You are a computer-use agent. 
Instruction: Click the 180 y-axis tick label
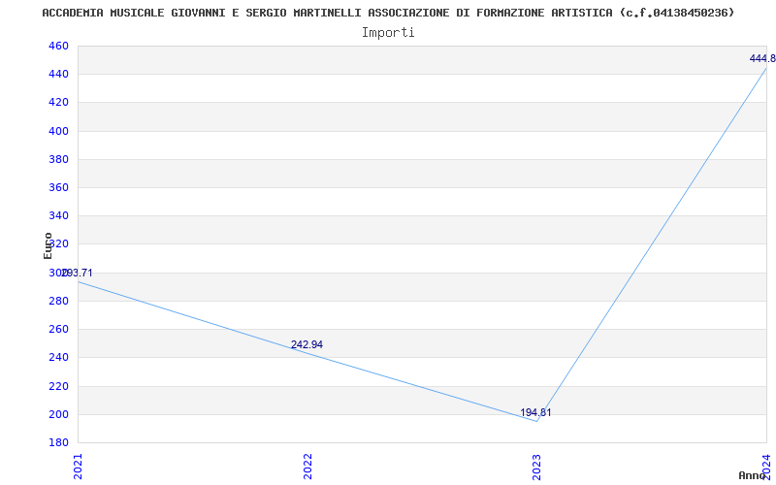58,442
